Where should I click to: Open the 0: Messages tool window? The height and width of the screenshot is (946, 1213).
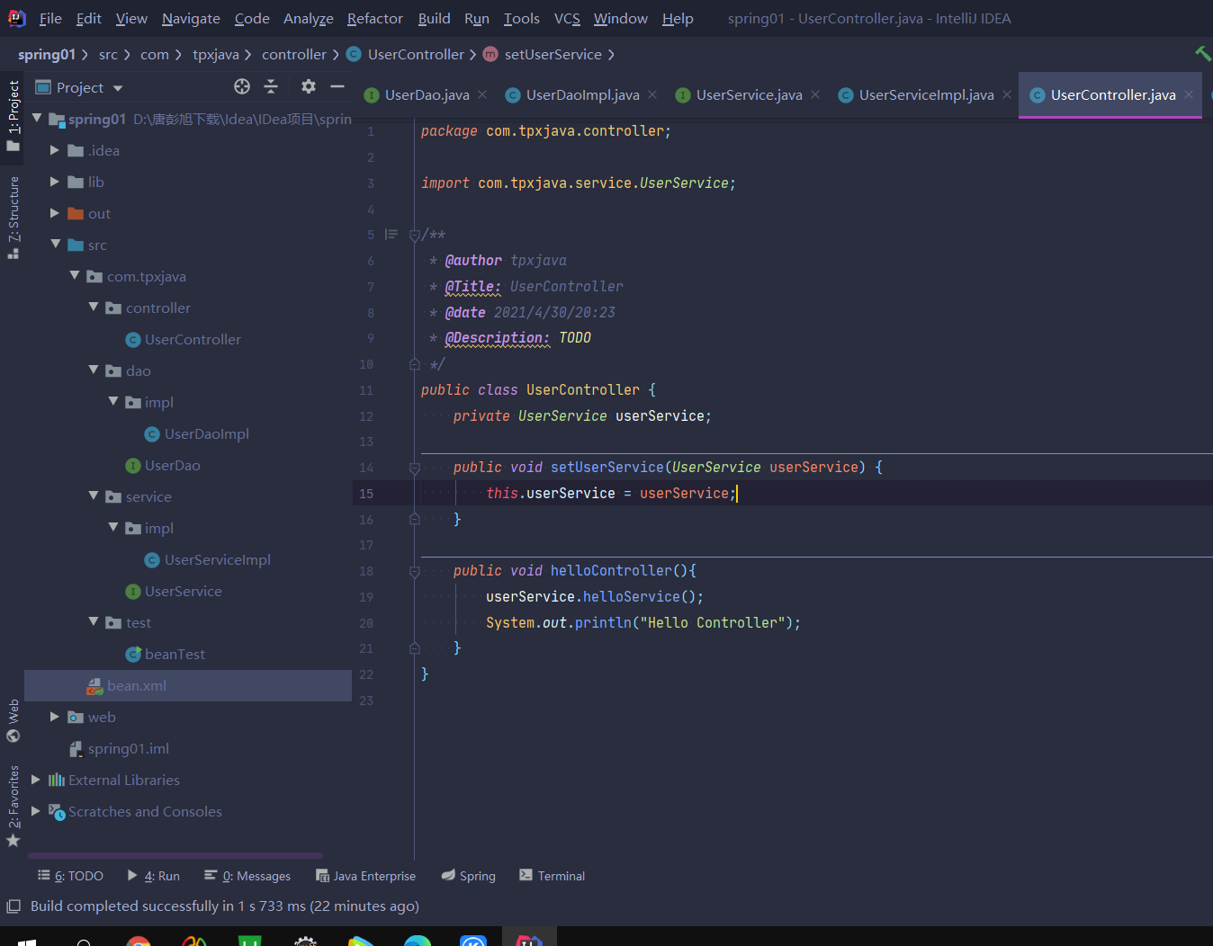pos(247,876)
